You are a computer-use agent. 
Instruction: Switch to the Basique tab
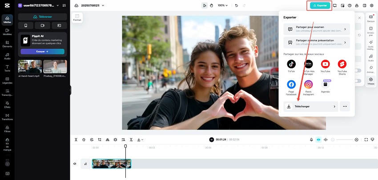click(371, 19)
